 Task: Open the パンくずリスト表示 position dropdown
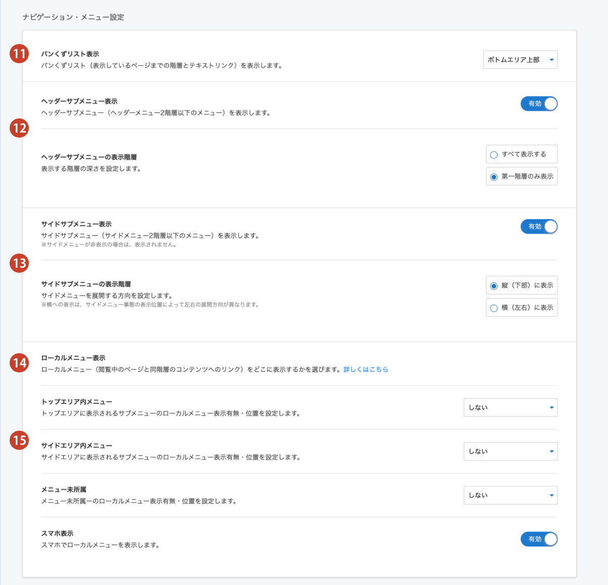520,60
